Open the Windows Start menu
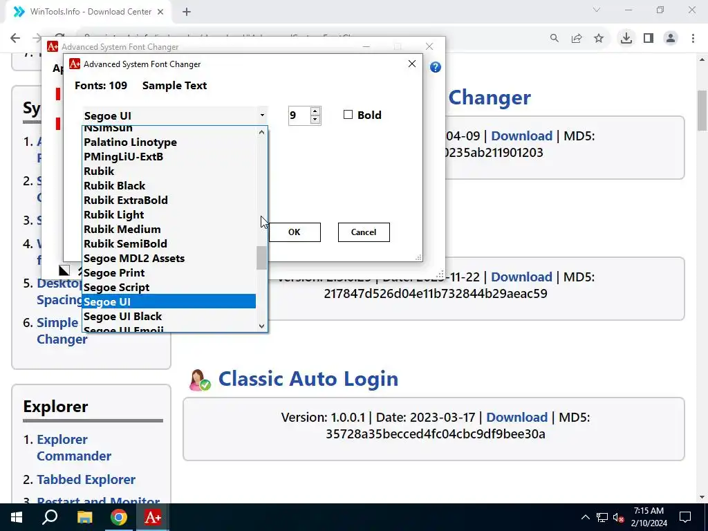This screenshot has height=531, width=708. pyautogui.click(x=17, y=517)
